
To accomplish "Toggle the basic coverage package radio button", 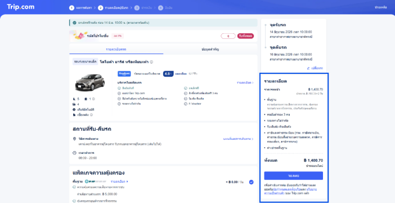I will click(251, 182).
